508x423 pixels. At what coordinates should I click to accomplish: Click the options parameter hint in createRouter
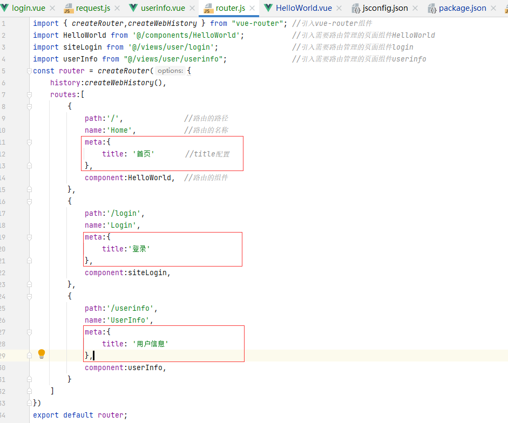[170, 71]
